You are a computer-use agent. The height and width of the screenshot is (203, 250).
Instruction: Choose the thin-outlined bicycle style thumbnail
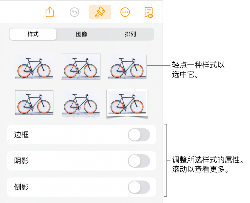tap(81, 67)
